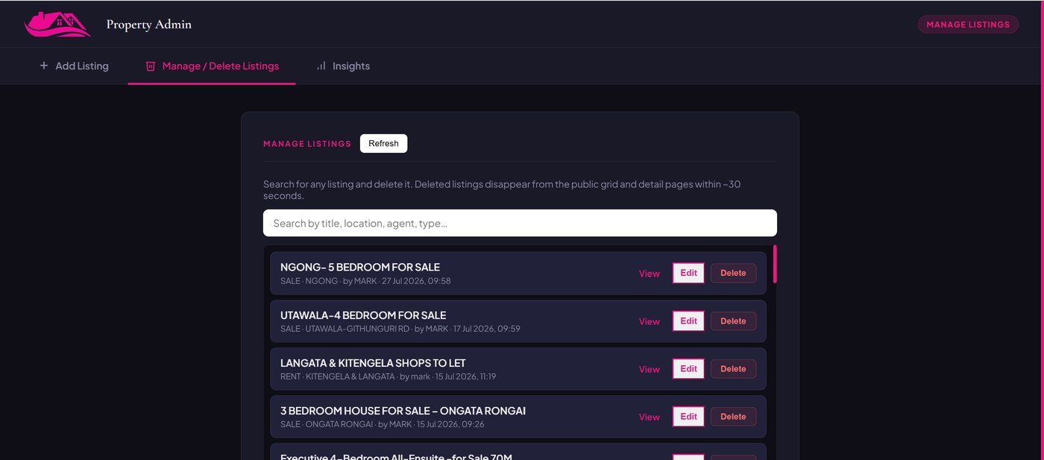The width and height of the screenshot is (1044, 460).
Task: Focus the listing search field
Action: [520, 223]
